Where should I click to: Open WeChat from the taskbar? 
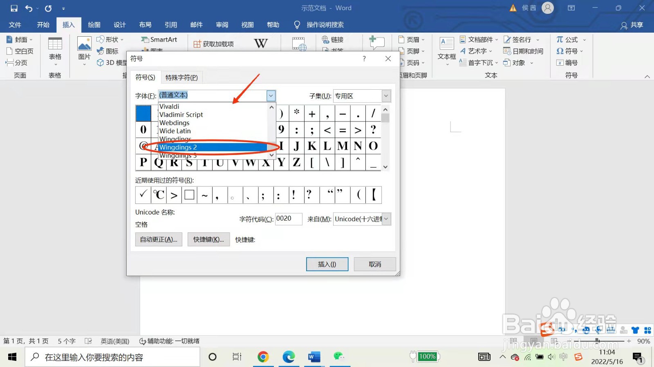point(339,357)
